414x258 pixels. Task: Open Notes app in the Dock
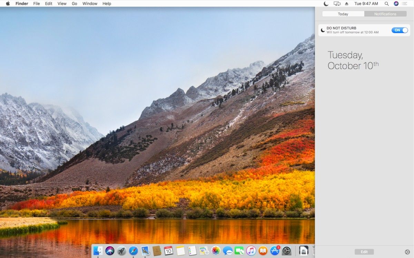(x=180, y=251)
